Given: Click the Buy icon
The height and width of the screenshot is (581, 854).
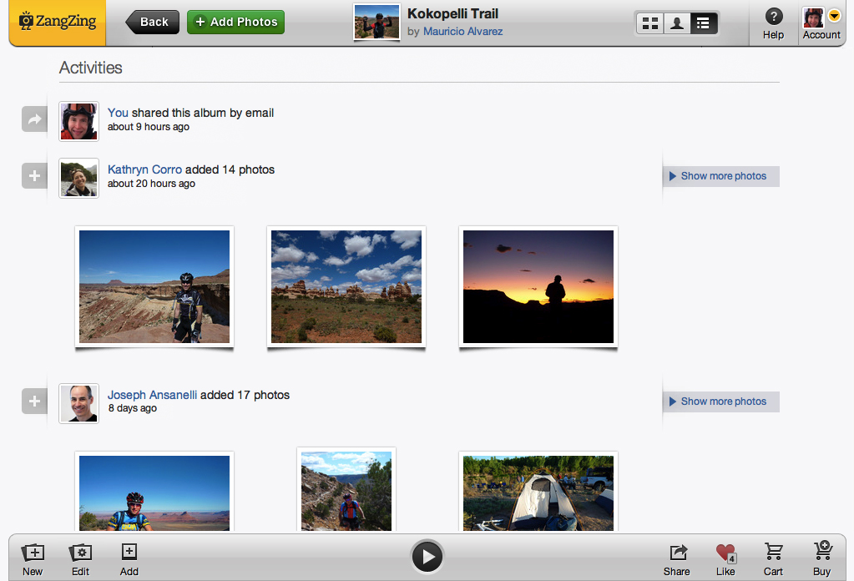Looking at the screenshot, I should pos(822,551).
